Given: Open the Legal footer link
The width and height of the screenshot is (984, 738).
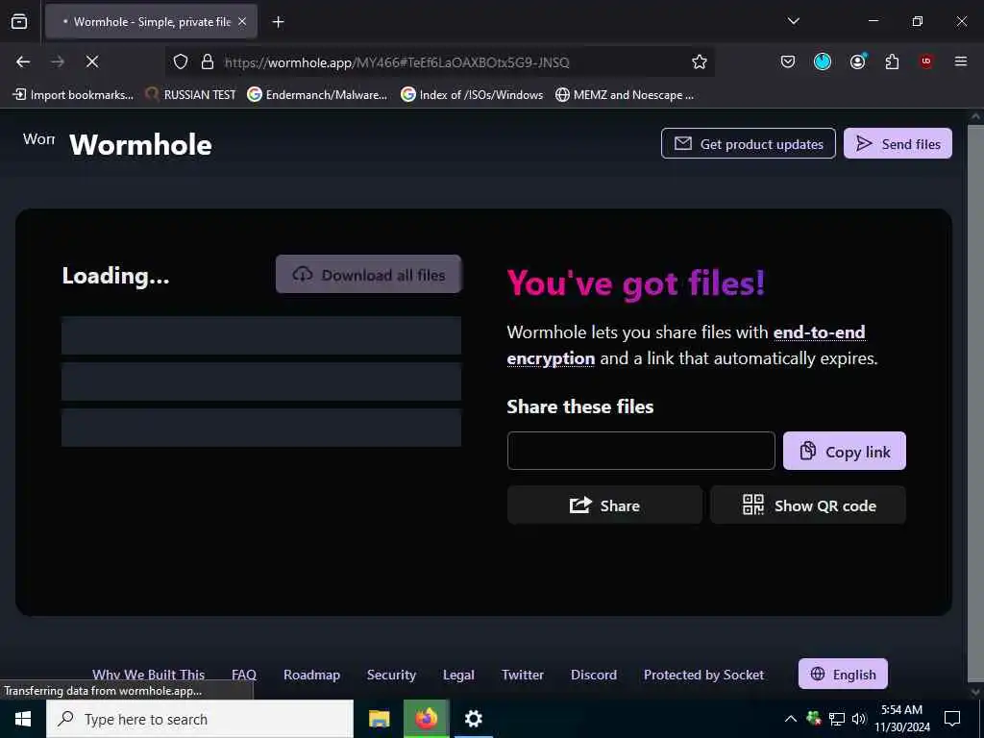Looking at the screenshot, I should click(458, 675).
